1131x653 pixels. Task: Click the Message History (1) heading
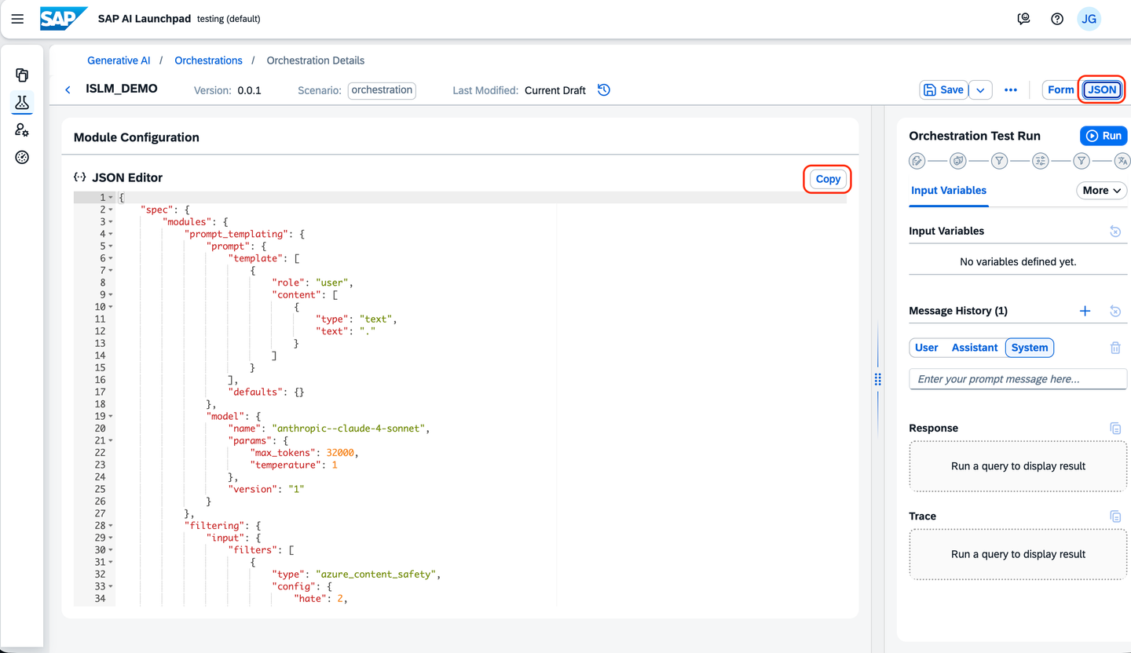click(x=958, y=311)
